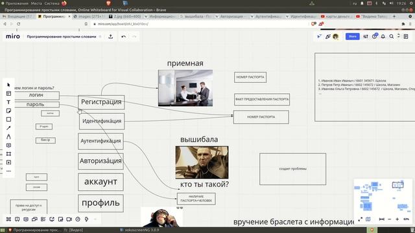Viewport: 415px width, 233px height.
Task: Select the cursor tool in Miro toolbar
Action: 8,85
